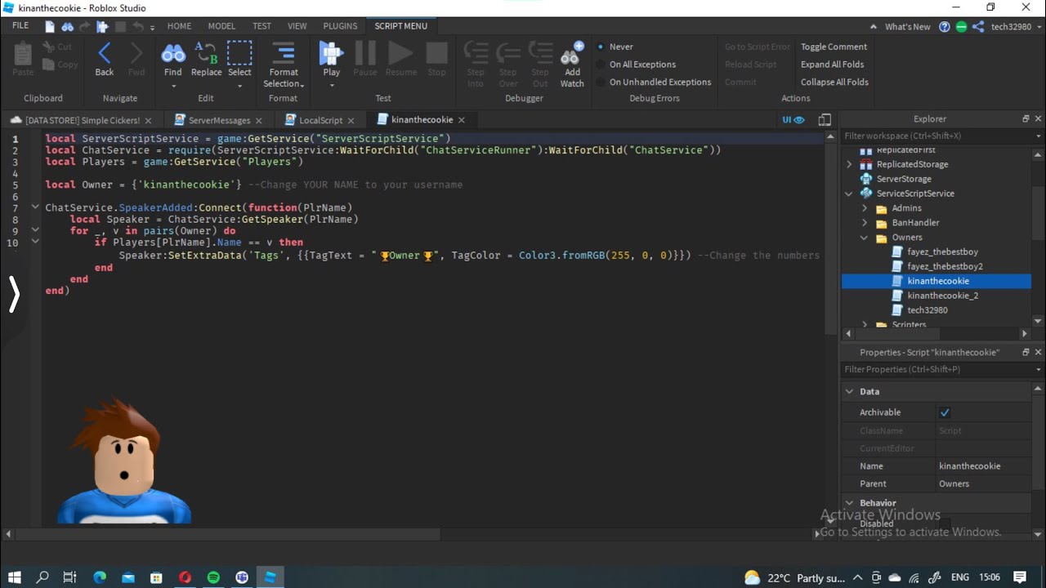This screenshot has height=588, width=1046.
Task: Undock the Explorer panel
Action: click(1026, 118)
